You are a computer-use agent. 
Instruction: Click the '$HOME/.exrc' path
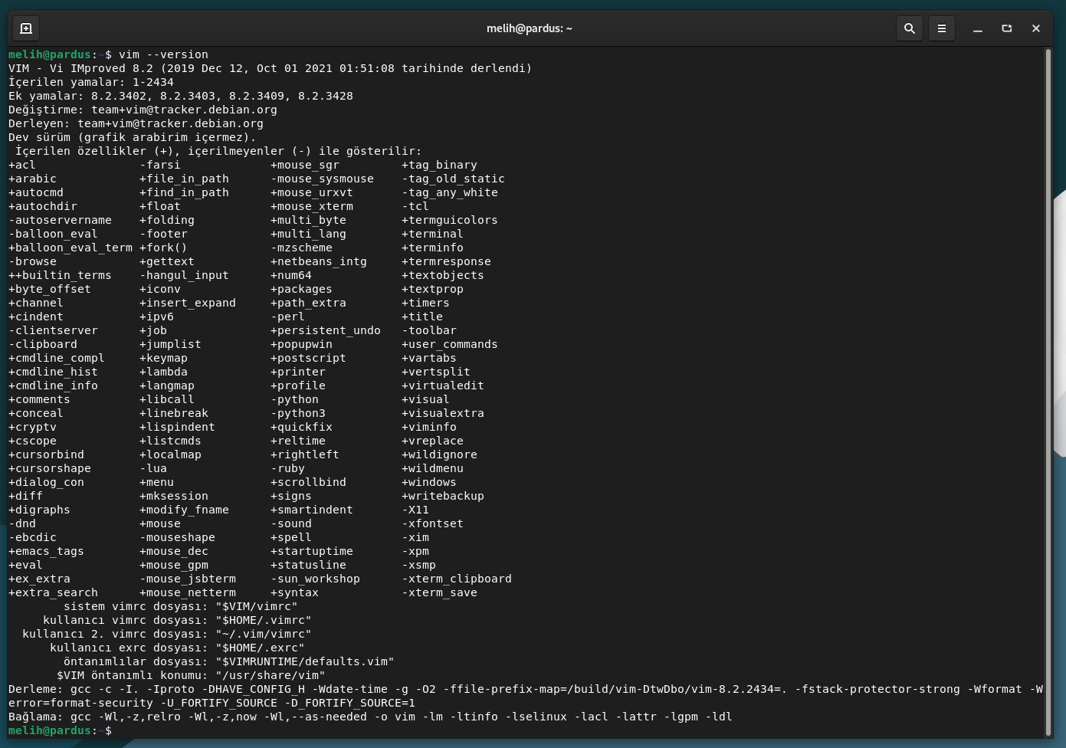coord(260,648)
